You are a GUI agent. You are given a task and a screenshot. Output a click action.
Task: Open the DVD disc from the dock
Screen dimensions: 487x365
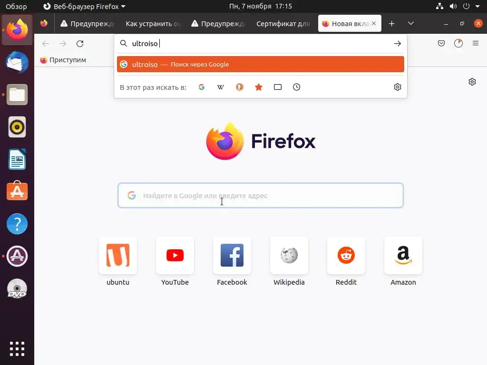coord(17,288)
